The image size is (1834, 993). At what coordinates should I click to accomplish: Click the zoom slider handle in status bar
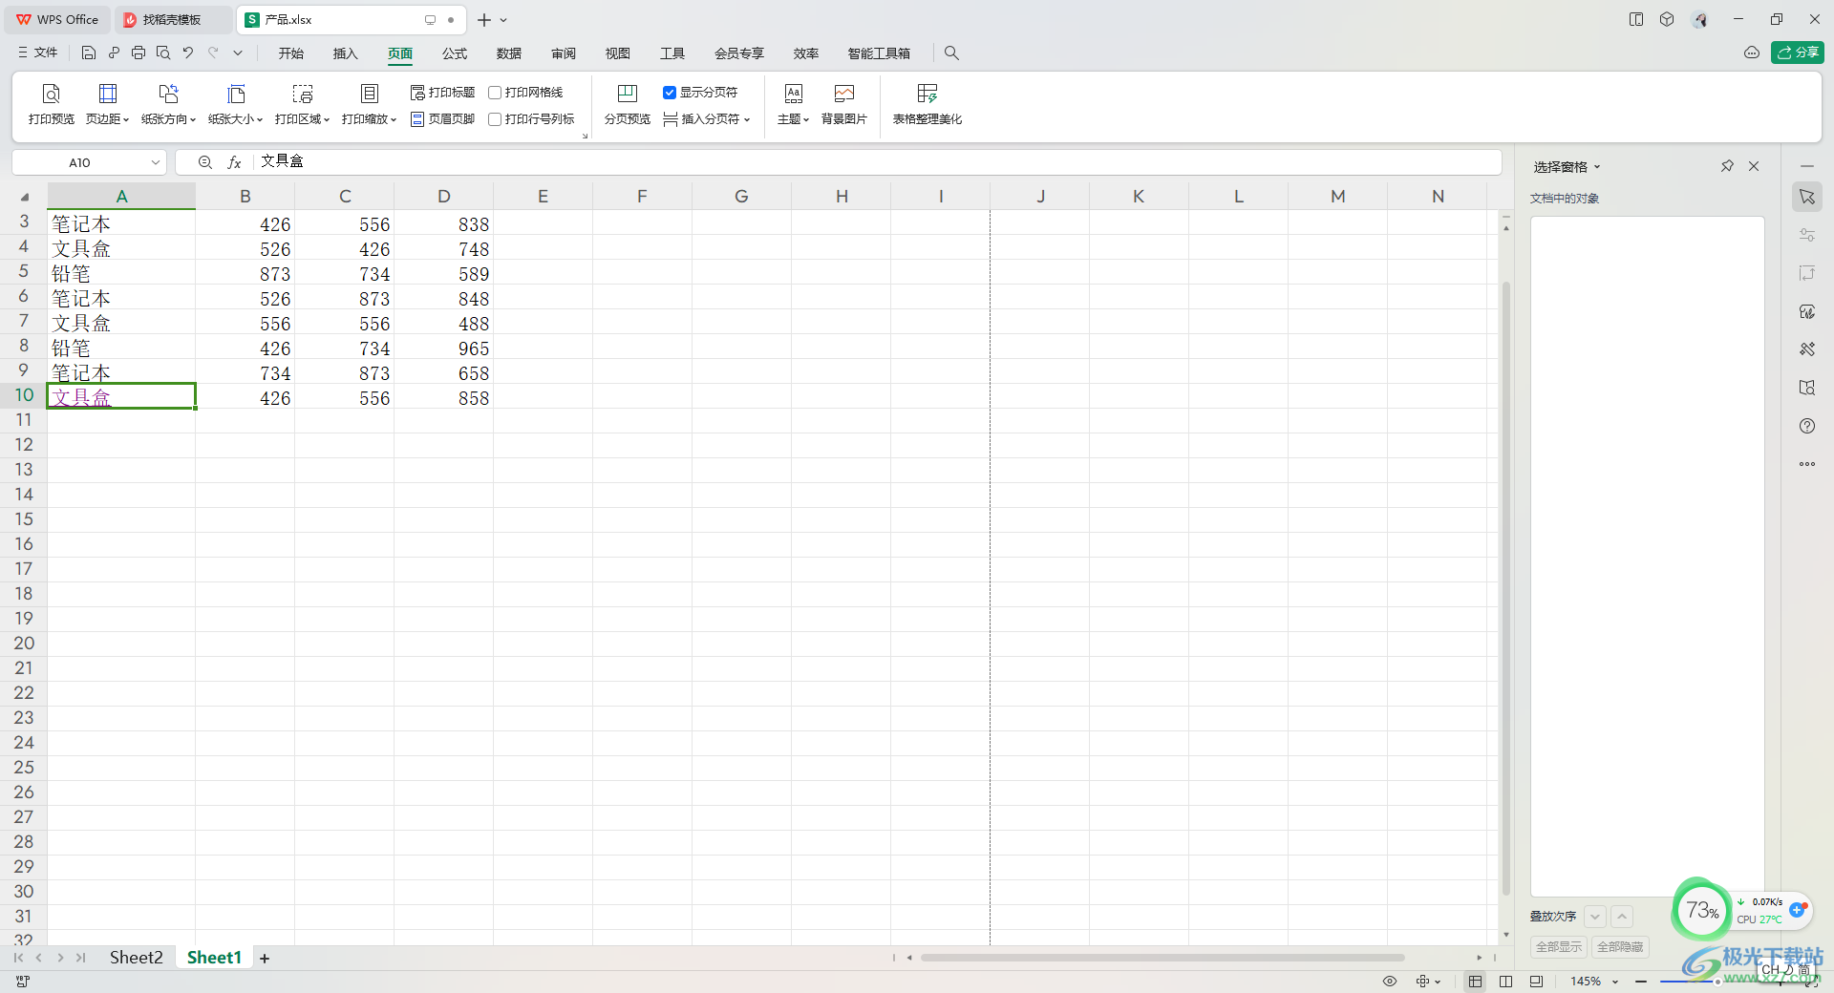pos(1717,982)
